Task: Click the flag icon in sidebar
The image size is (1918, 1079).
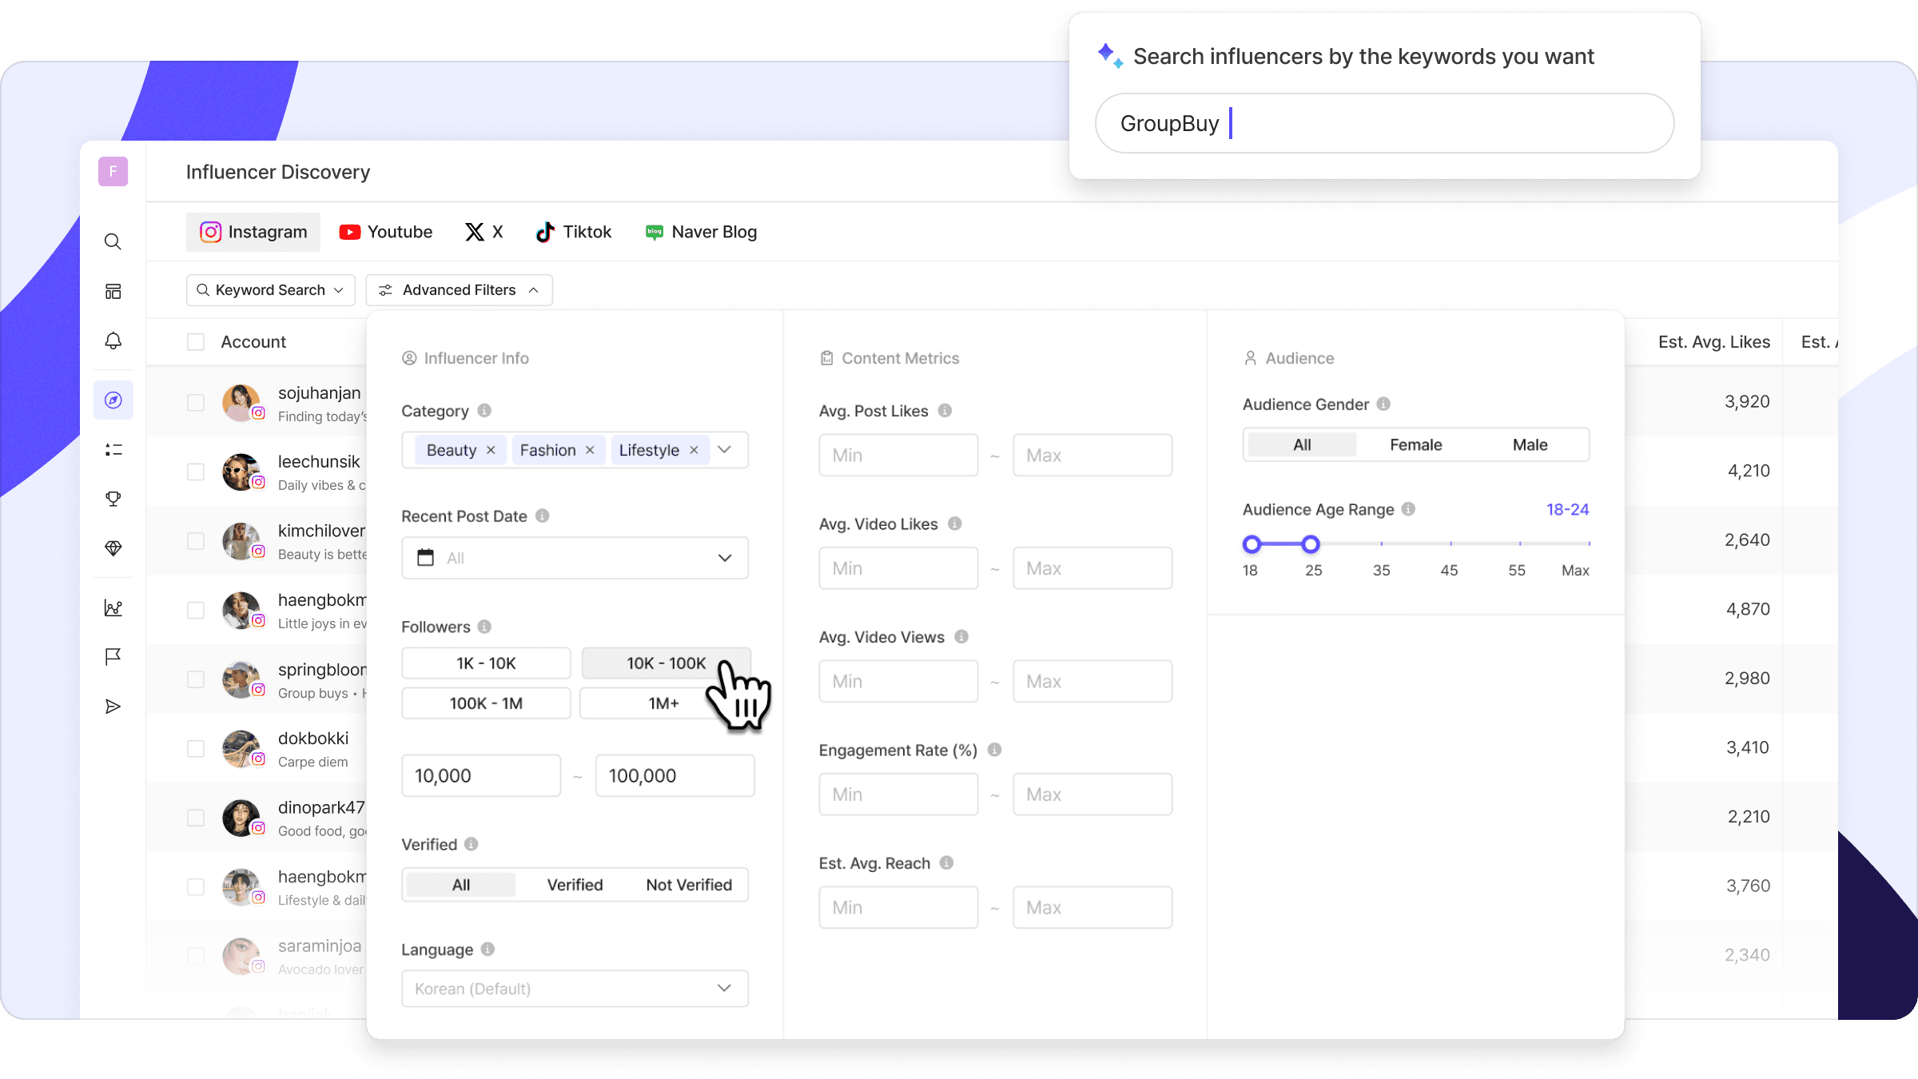Action: click(113, 657)
